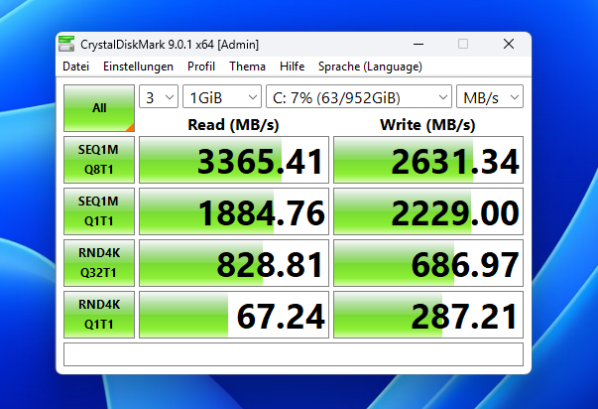Open the Einstellungen menu
The height and width of the screenshot is (409, 598).
pos(138,67)
